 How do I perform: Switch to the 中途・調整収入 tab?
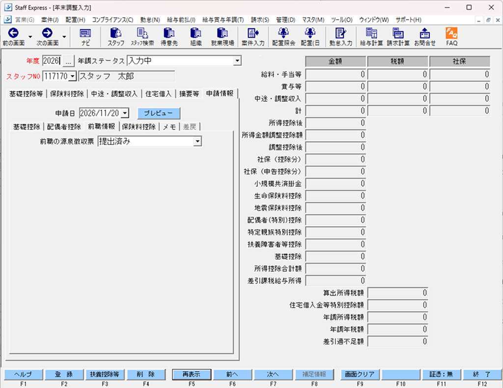114,94
